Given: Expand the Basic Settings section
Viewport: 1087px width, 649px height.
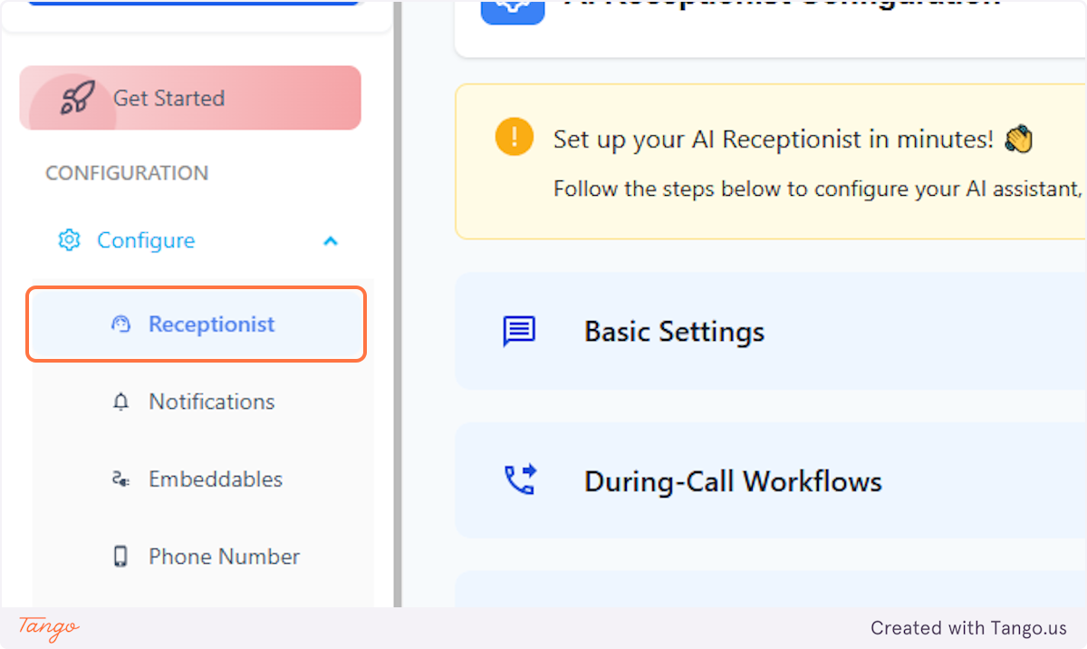Looking at the screenshot, I should 674,331.
